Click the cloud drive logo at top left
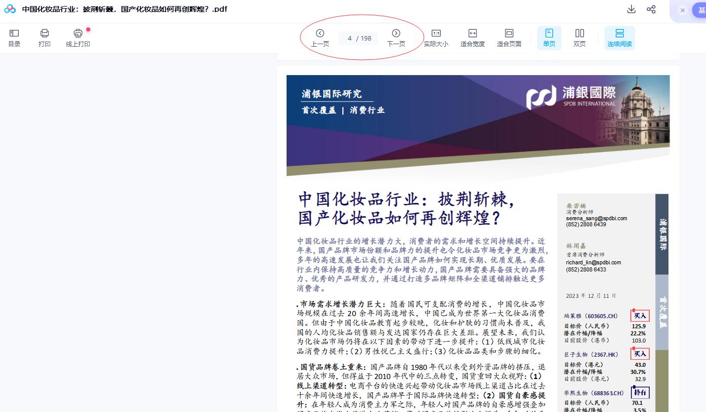The width and height of the screenshot is (706, 412). pyautogui.click(x=10, y=9)
